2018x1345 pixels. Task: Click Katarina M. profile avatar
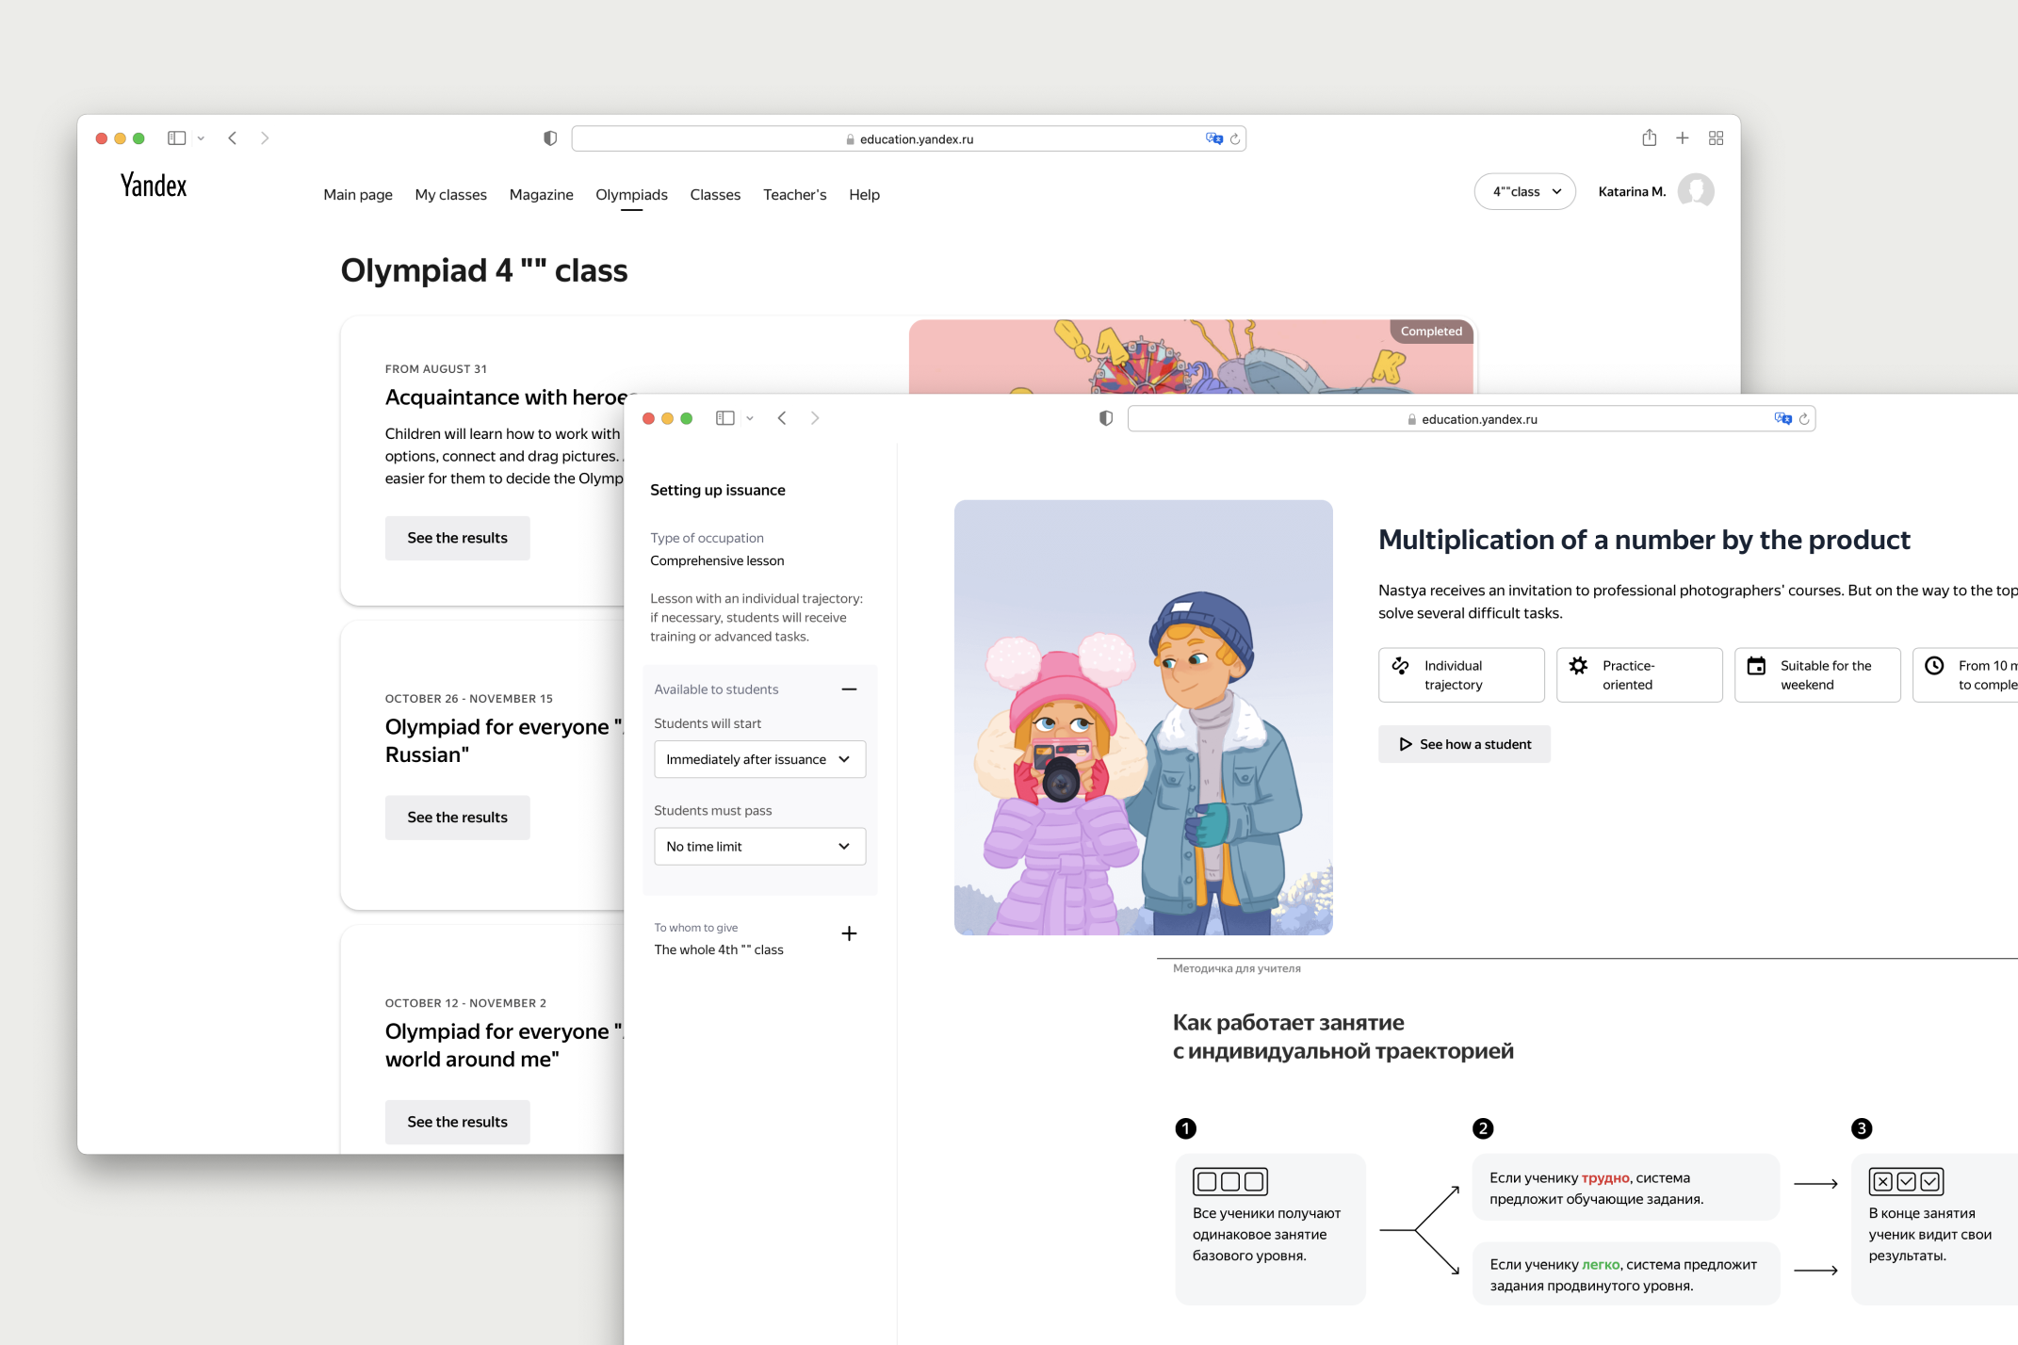pyautogui.click(x=1696, y=191)
